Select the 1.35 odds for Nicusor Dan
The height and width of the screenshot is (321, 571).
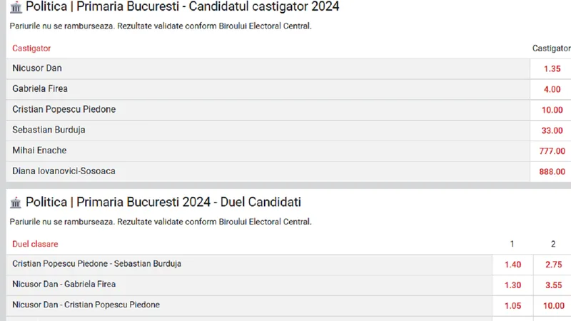[x=552, y=68]
